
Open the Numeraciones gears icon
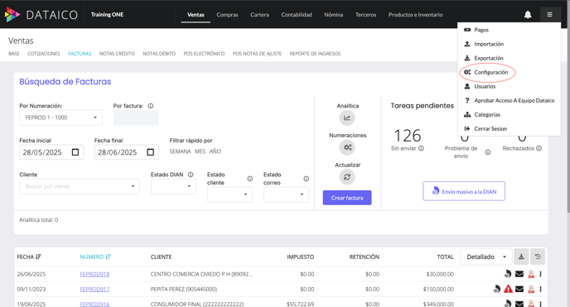pos(347,147)
